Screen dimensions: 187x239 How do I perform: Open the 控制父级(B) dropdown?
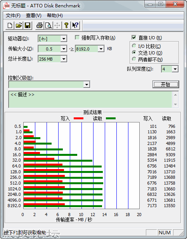87,84
